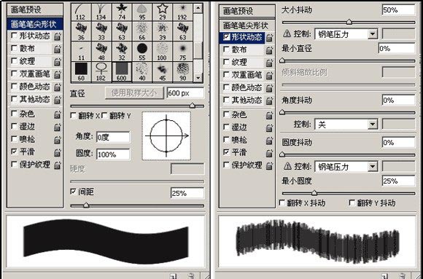Click the 间距 spacing slider handle
423x279 pixels.
click(x=86, y=205)
